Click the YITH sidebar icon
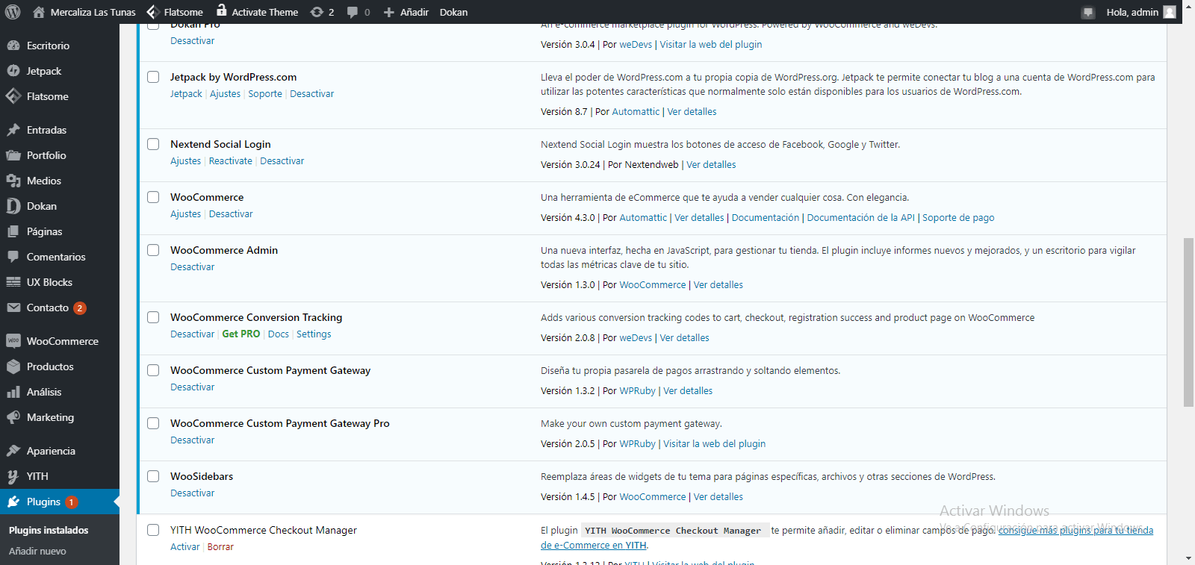 click(13, 476)
